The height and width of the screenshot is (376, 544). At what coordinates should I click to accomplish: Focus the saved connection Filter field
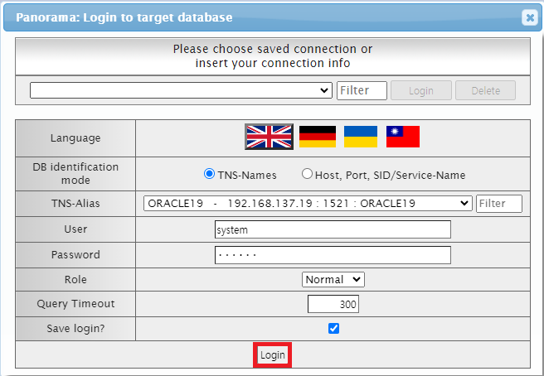point(362,90)
